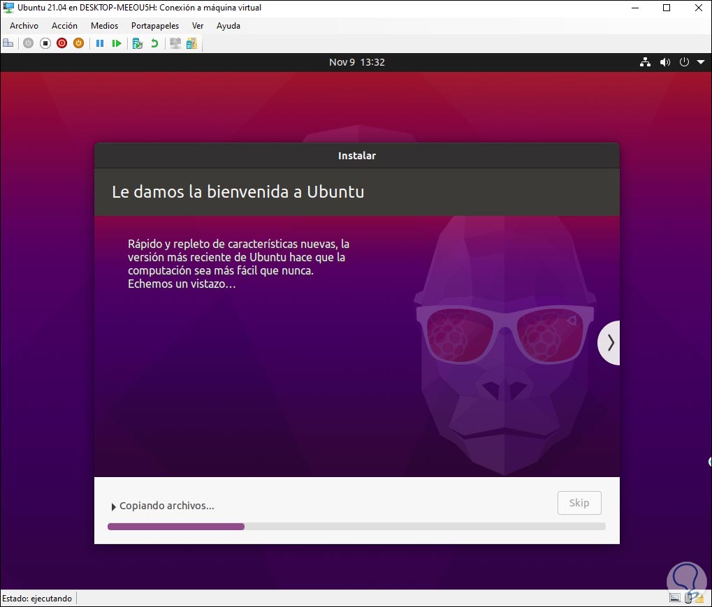The height and width of the screenshot is (607, 712).
Task: Turn off the VM with the stop icon
Action: tap(45, 43)
